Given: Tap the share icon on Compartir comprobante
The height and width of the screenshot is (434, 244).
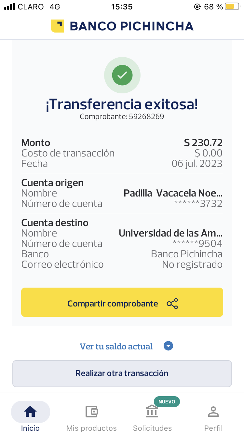Looking at the screenshot, I should pos(172,304).
